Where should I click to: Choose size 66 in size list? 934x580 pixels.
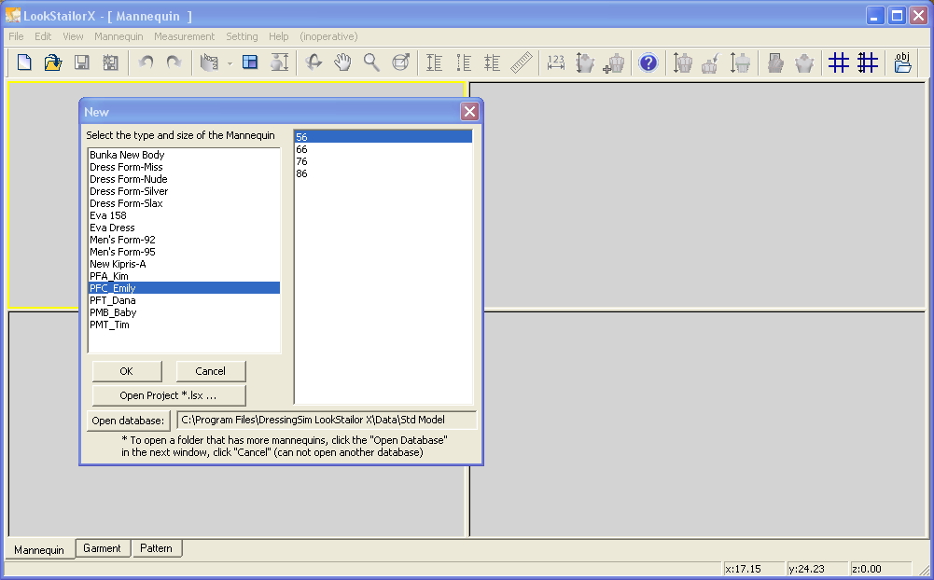click(x=383, y=149)
